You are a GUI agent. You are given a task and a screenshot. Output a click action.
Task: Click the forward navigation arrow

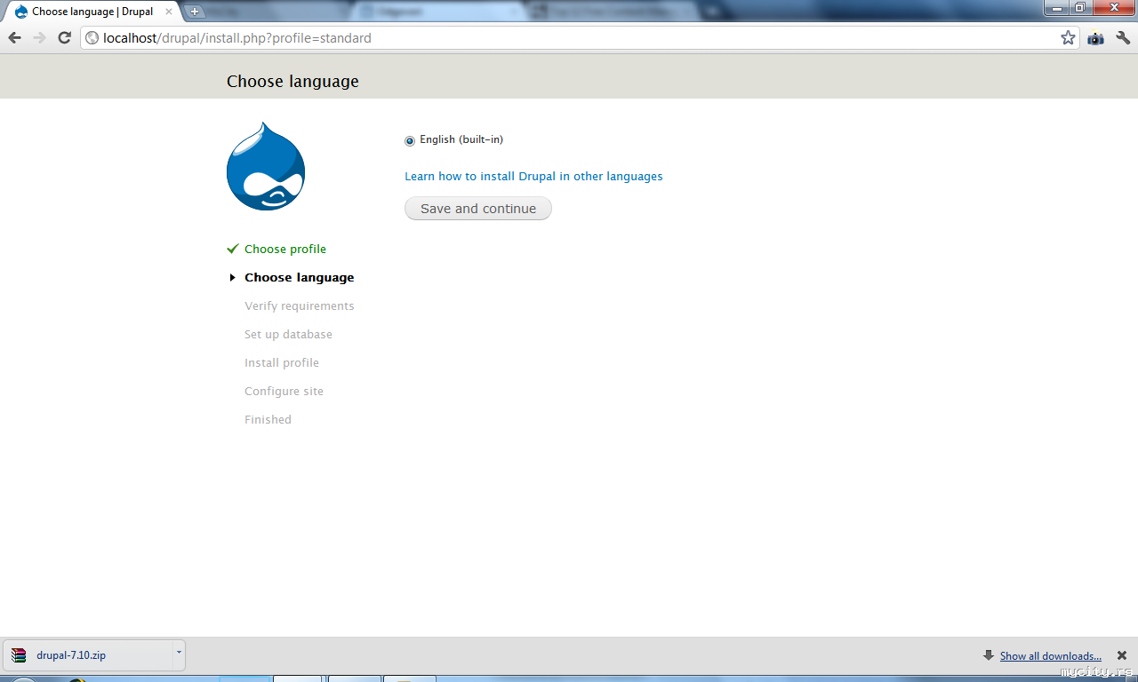(39, 38)
